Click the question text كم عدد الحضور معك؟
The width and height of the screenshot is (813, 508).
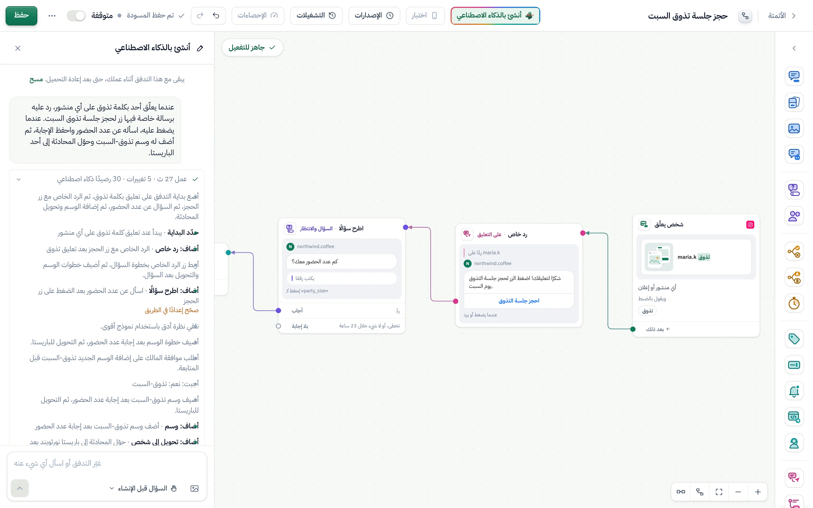pos(314,262)
